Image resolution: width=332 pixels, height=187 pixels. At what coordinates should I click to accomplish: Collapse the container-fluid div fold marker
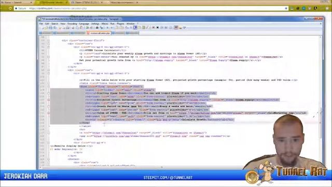pos(48,41)
